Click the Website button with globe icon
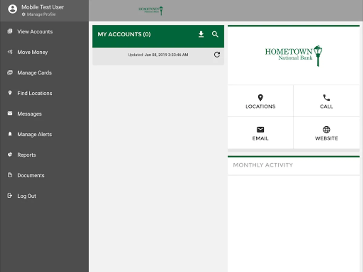 click(x=326, y=133)
